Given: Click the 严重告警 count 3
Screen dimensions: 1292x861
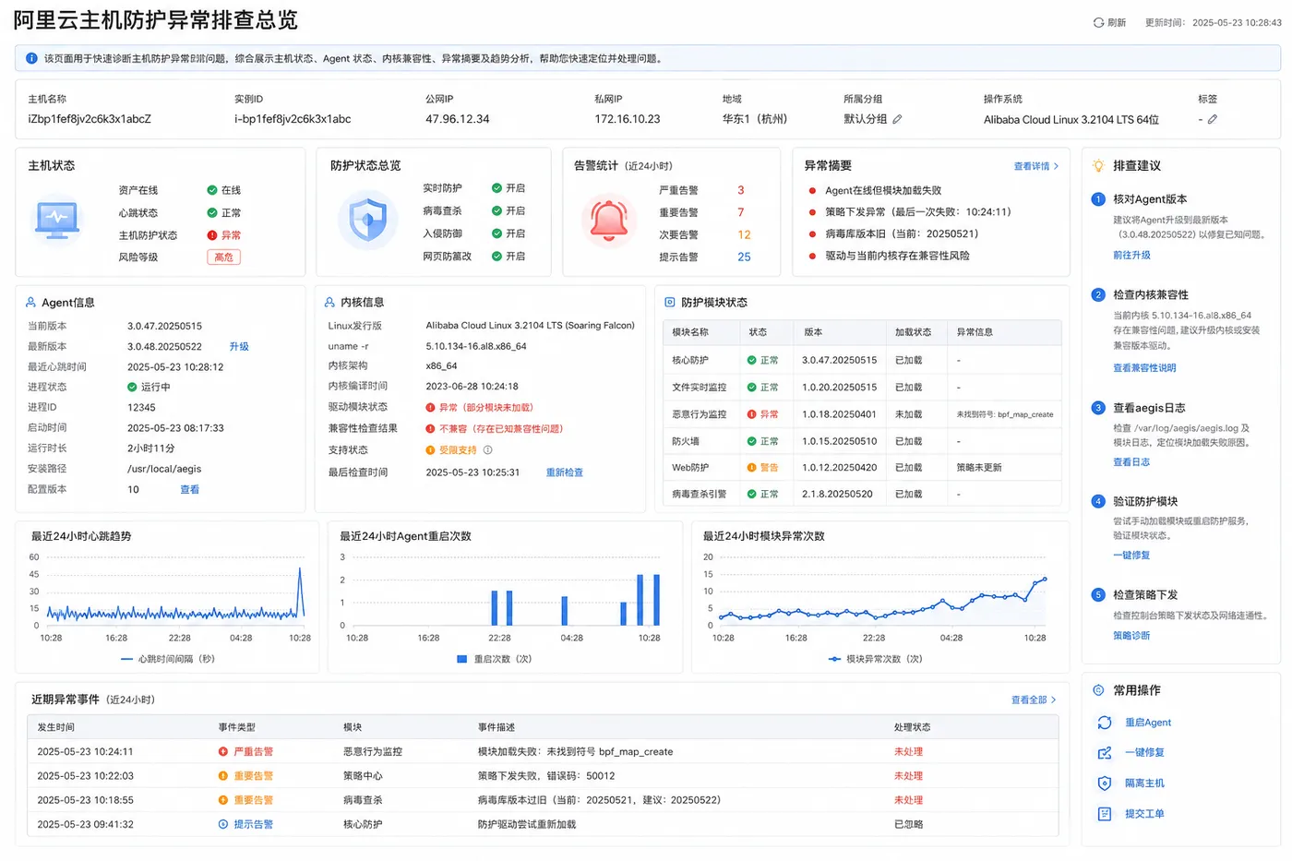Looking at the screenshot, I should (740, 190).
